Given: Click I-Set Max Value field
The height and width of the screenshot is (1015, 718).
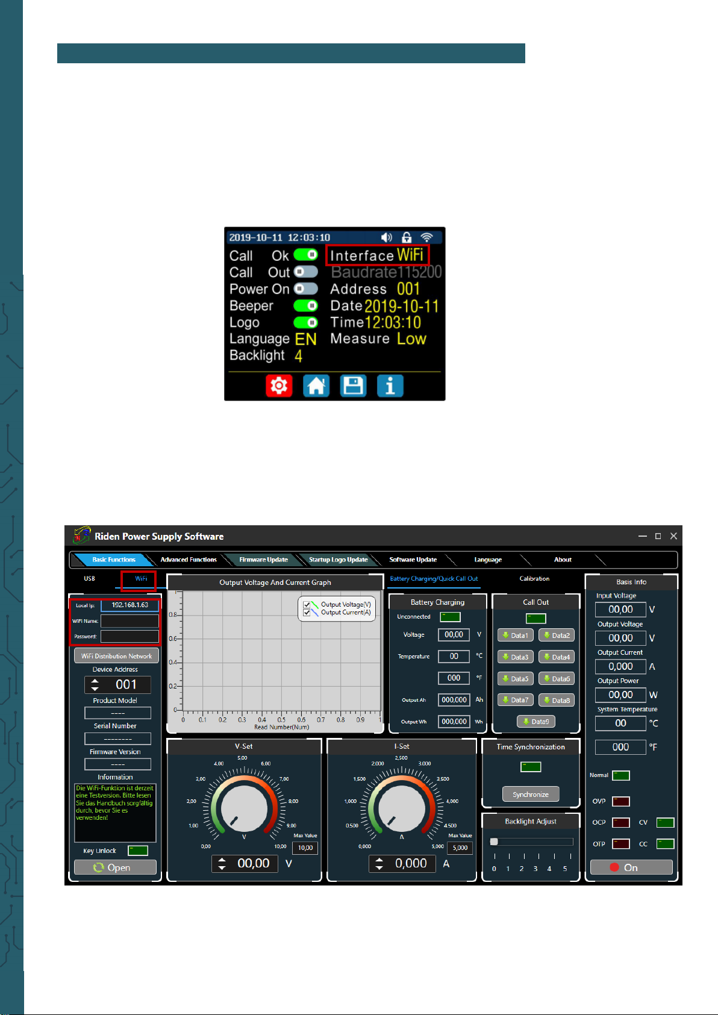Looking at the screenshot, I should pyautogui.click(x=460, y=848).
